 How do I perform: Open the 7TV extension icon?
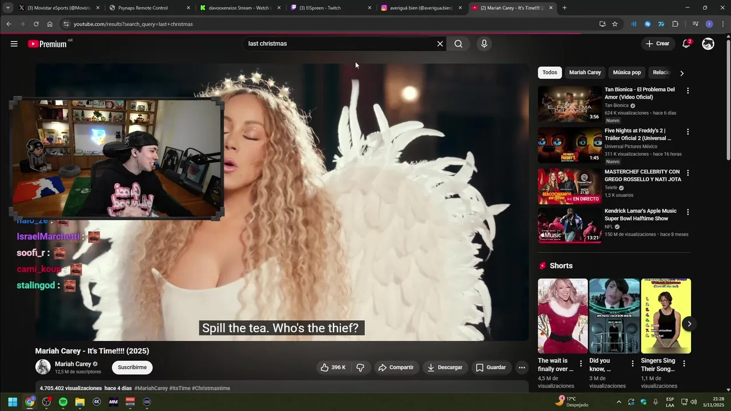(x=661, y=24)
